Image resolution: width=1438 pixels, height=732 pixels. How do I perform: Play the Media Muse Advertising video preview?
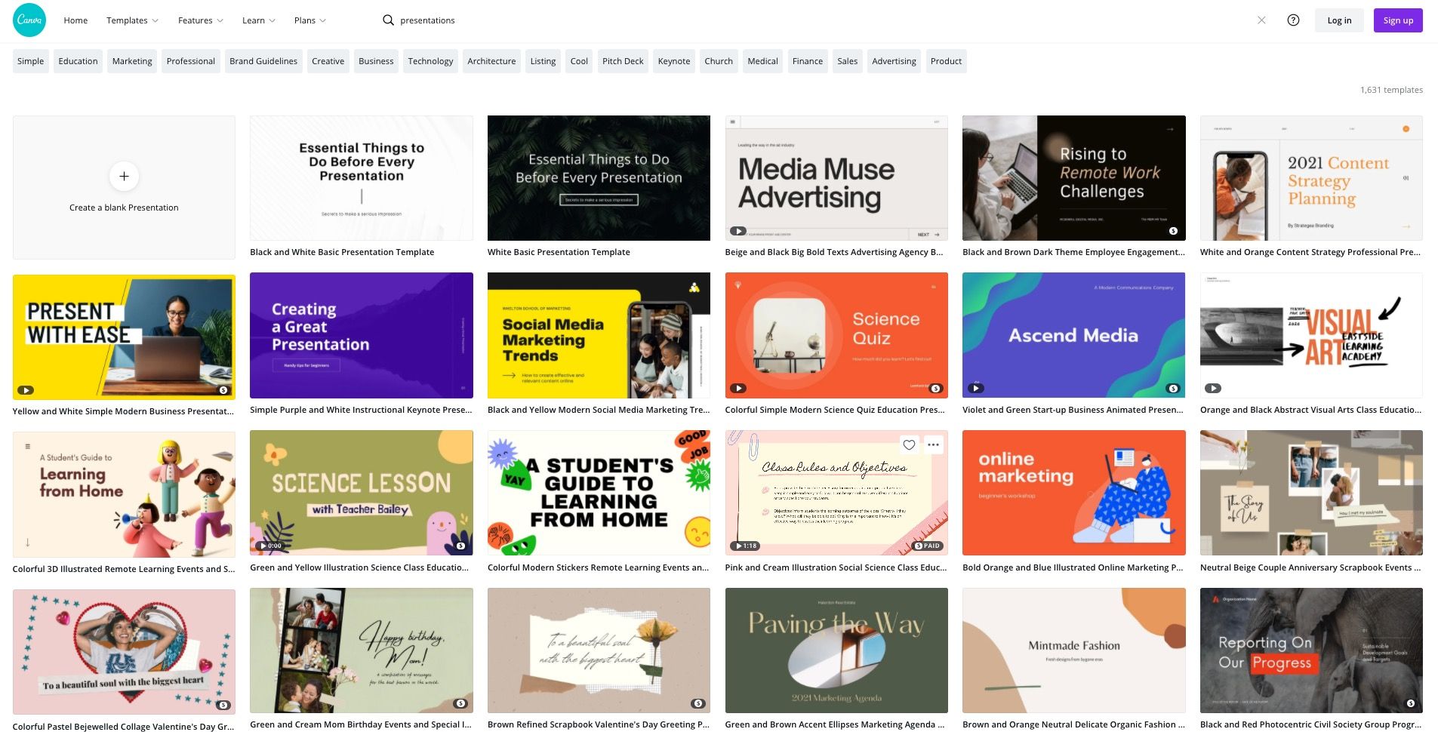coord(737,231)
